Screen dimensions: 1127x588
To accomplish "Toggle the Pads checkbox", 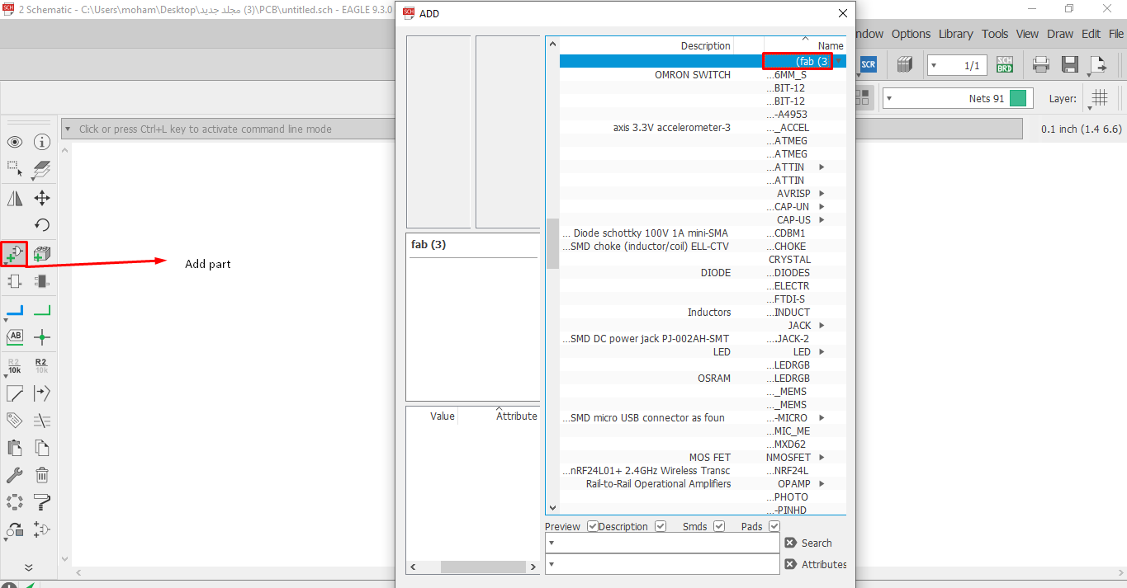I will click(x=774, y=526).
